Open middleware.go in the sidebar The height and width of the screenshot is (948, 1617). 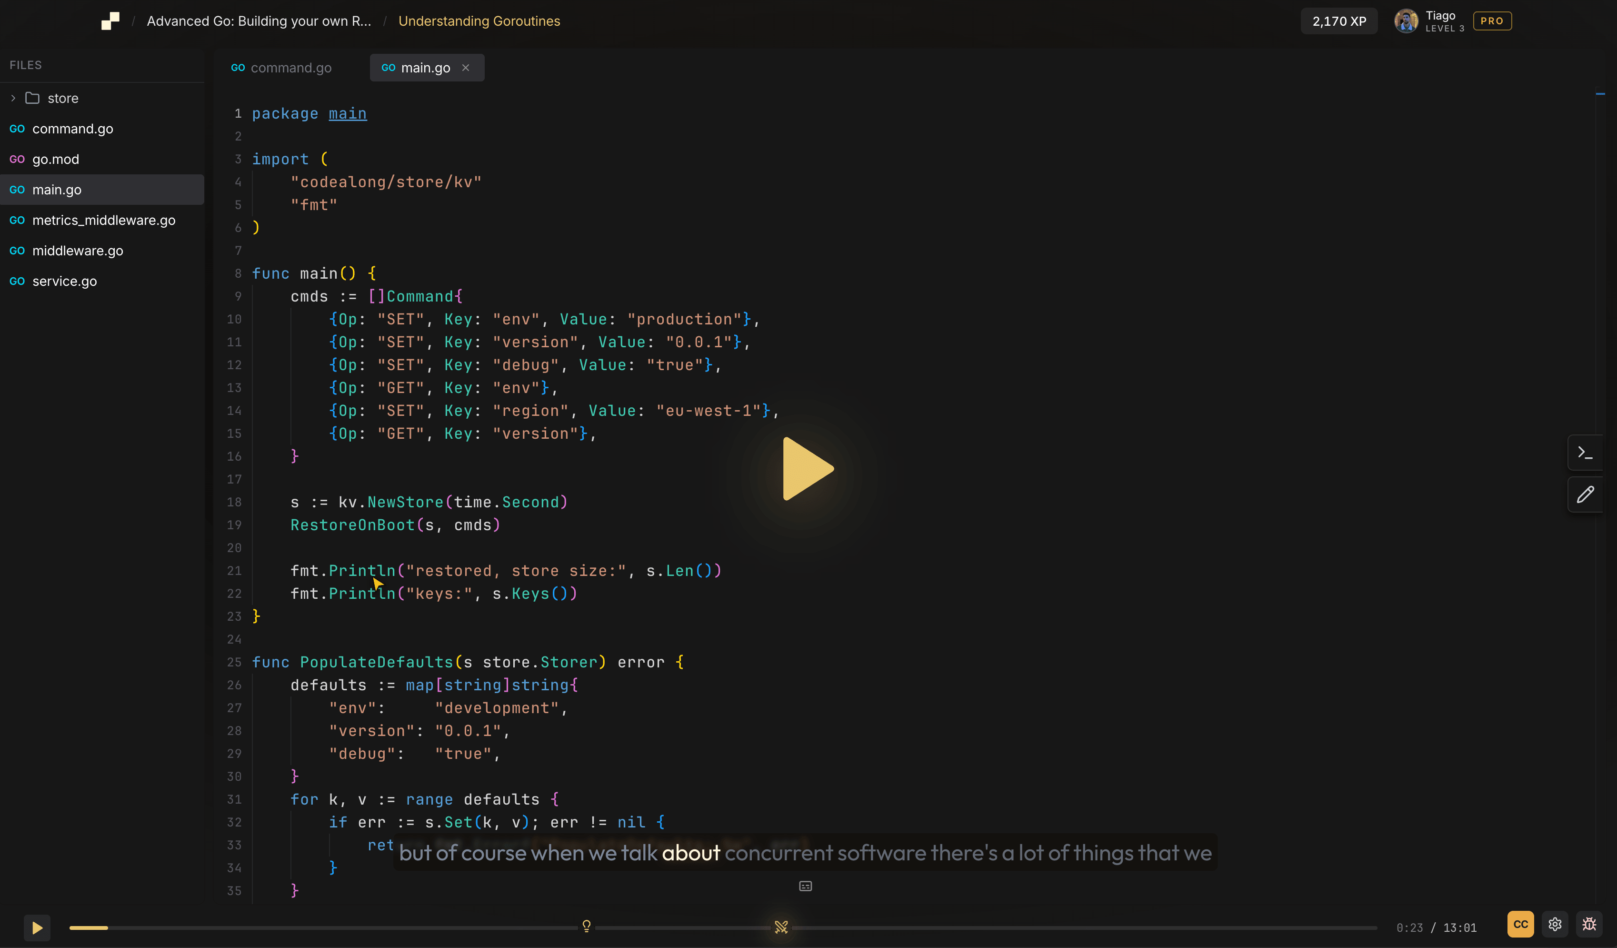(102, 251)
